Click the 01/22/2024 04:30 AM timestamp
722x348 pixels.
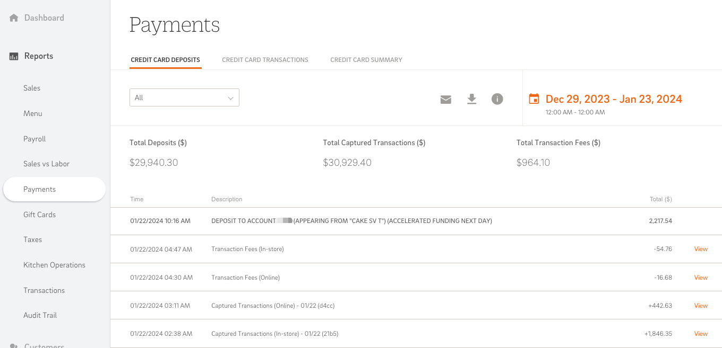coord(161,278)
